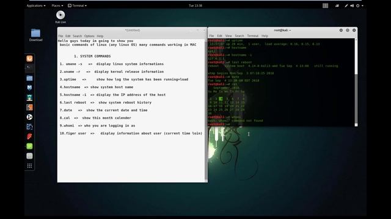
Task: Open Search menu in terminal window
Action: pyautogui.click(x=239, y=36)
